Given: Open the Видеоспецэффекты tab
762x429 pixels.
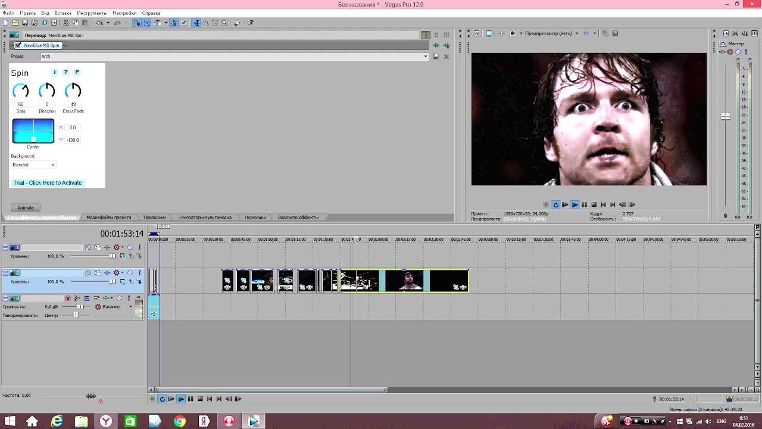Looking at the screenshot, I should pyautogui.click(x=298, y=217).
